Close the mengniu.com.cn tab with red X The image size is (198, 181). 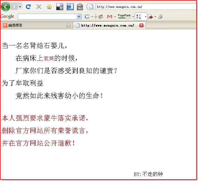[x=141, y=25]
